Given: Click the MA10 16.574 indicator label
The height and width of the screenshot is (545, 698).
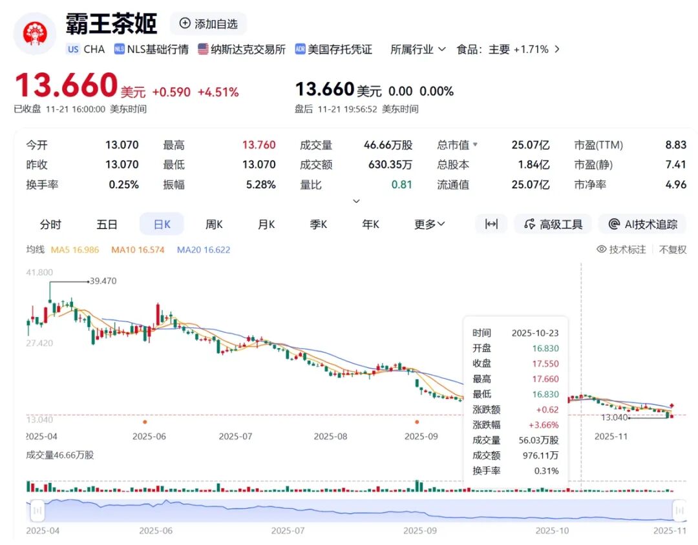Looking at the screenshot, I should click(x=138, y=250).
